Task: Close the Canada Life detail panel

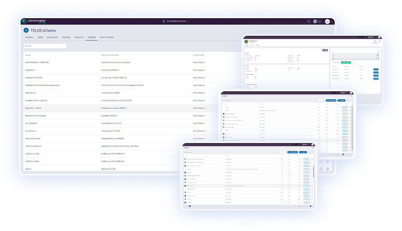Action: tap(380, 41)
